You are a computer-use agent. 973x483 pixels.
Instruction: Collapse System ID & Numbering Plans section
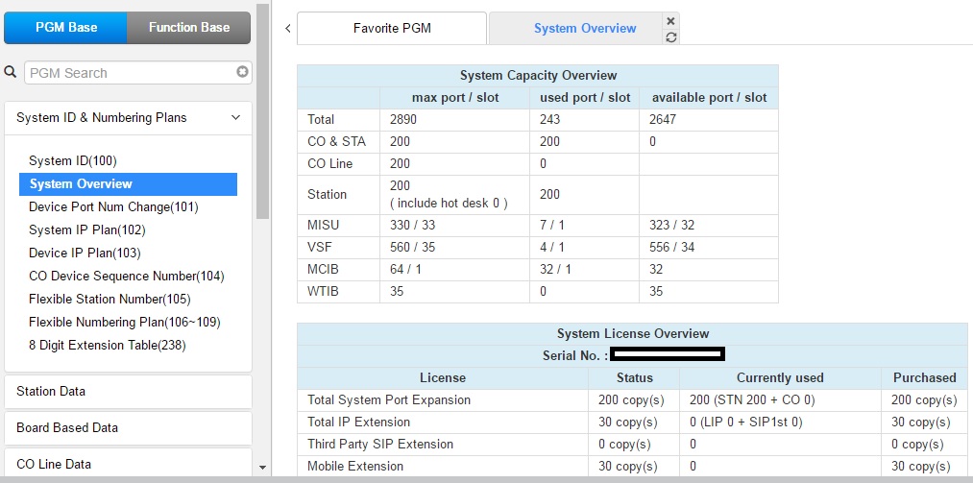[235, 118]
